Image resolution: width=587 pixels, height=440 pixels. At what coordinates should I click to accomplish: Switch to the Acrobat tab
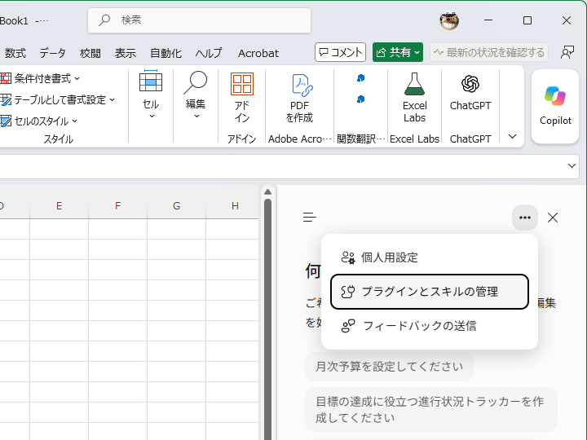258,53
